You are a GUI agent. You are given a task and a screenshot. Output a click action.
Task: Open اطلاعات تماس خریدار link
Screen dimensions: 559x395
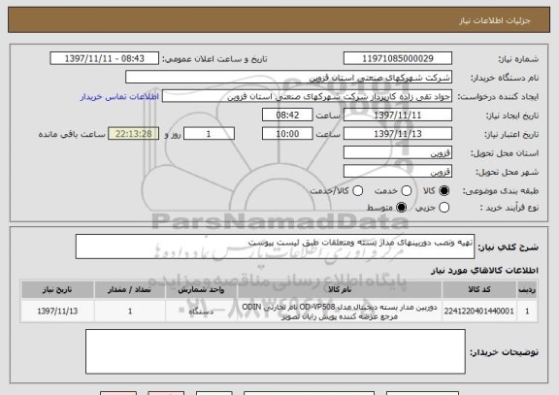point(119,97)
